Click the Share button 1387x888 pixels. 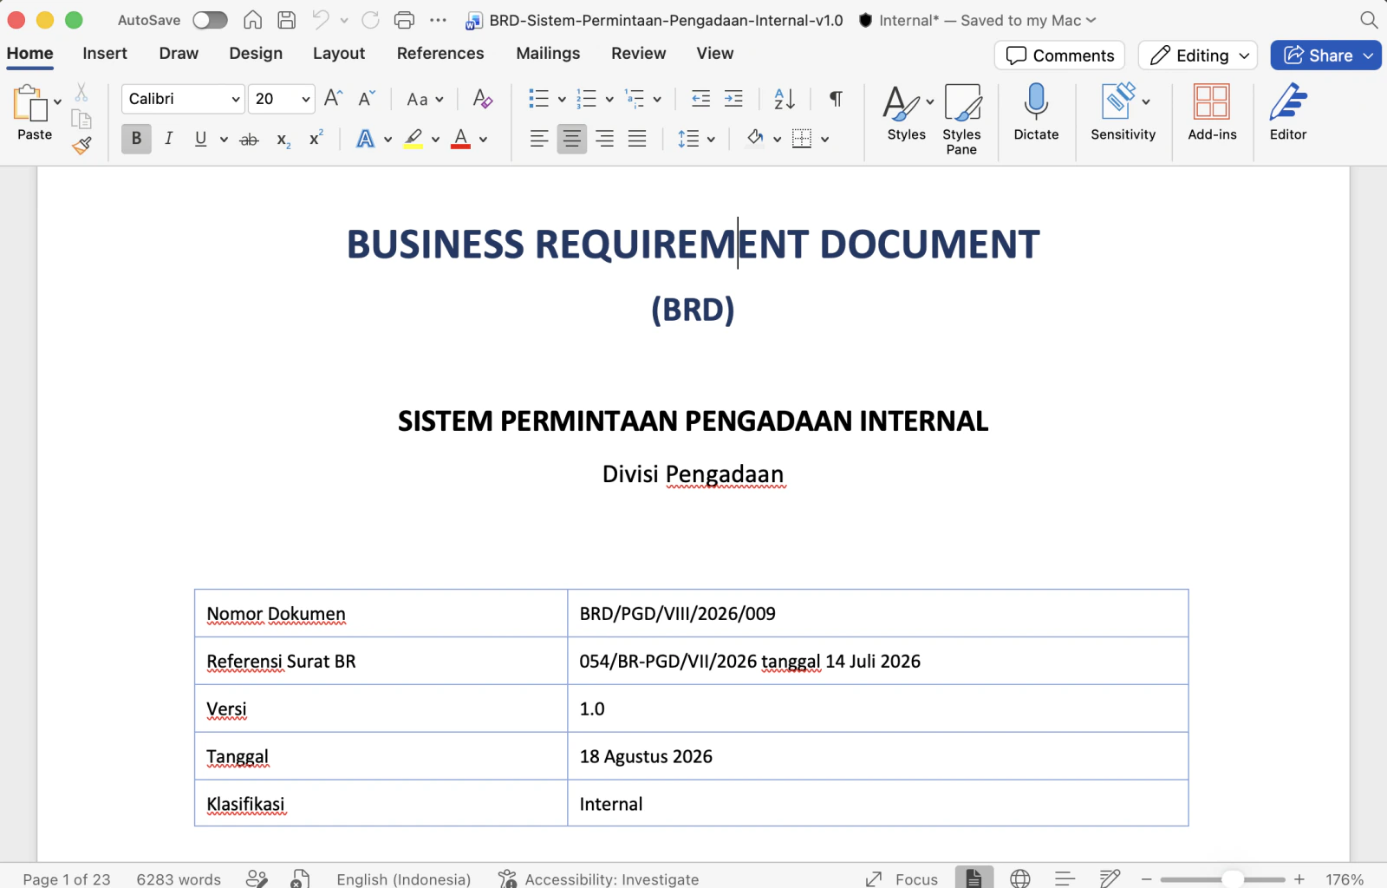tap(1325, 55)
